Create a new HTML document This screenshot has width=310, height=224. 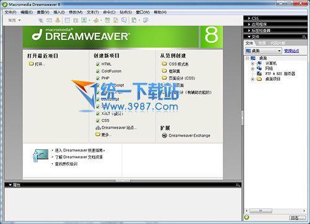pyautogui.click(x=107, y=64)
